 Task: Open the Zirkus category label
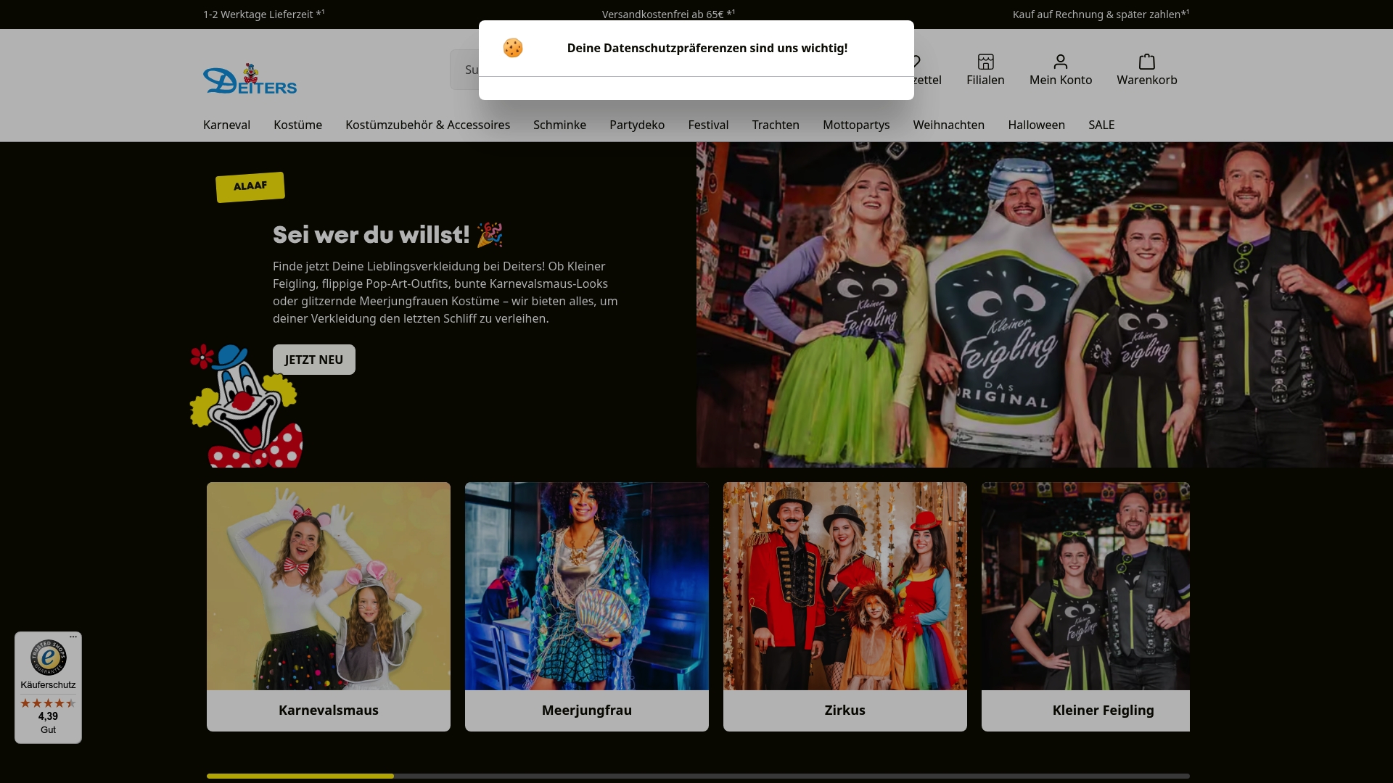pyautogui.click(x=845, y=710)
